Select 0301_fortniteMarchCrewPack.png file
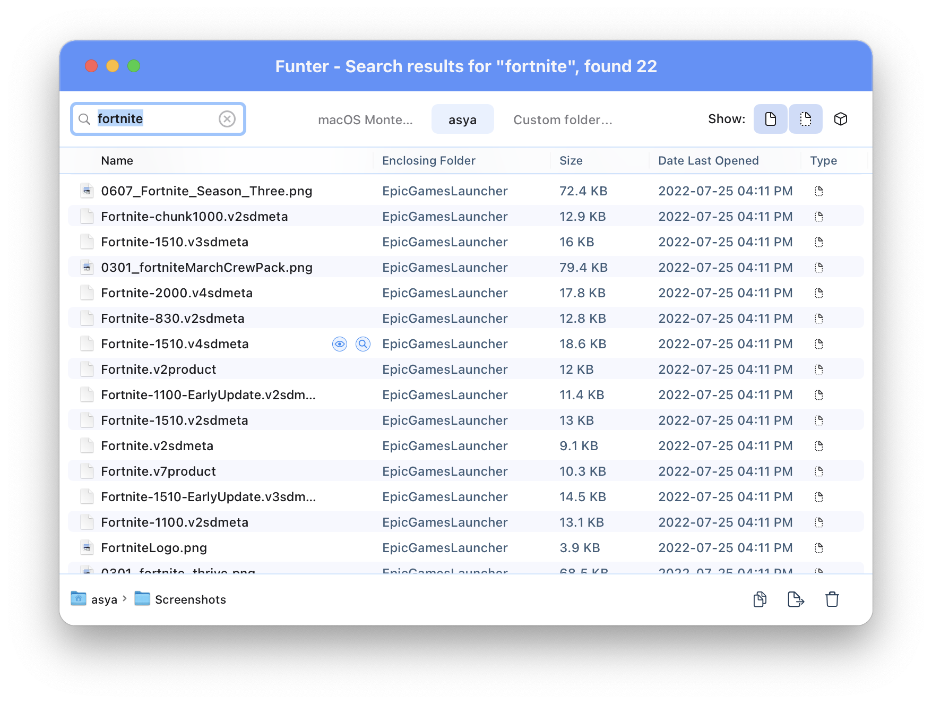Image resolution: width=932 pixels, height=704 pixels. tap(206, 268)
